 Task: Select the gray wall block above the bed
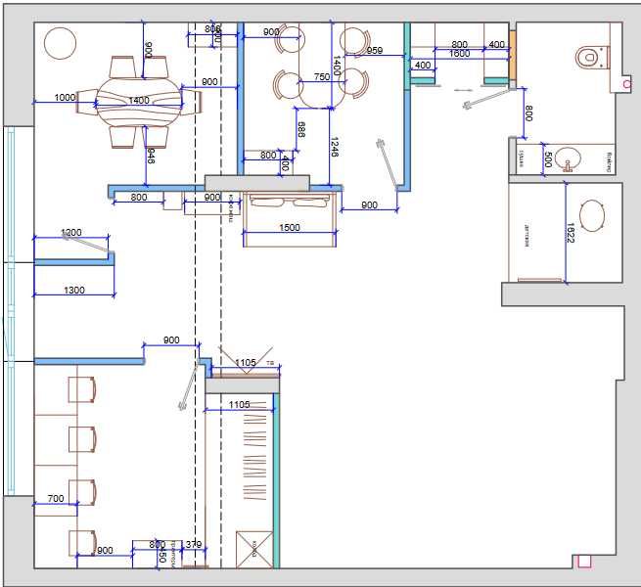click(257, 183)
